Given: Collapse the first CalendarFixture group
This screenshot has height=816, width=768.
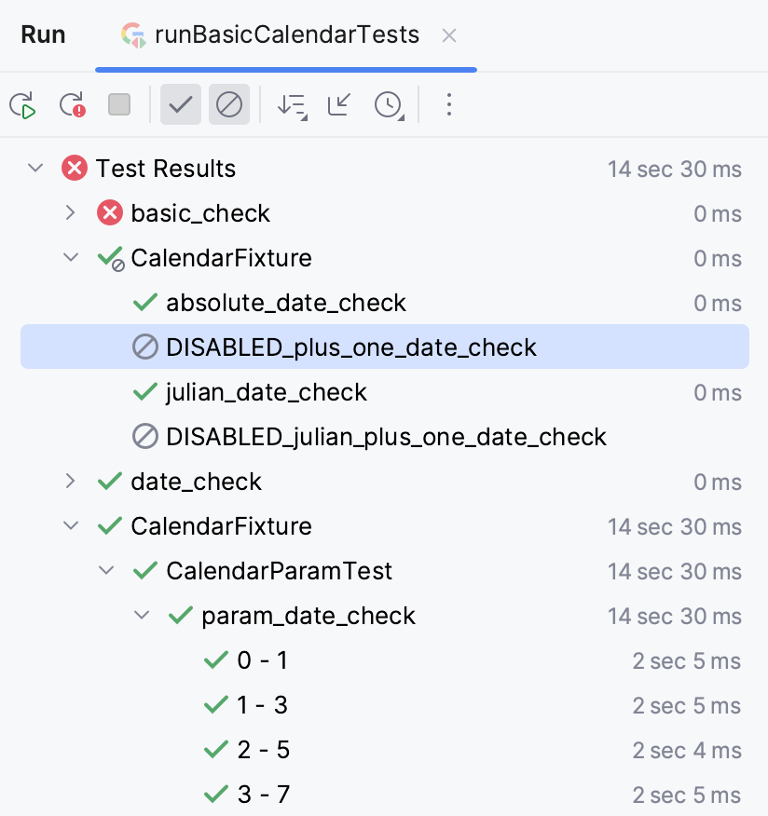Looking at the screenshot, I should [x=70, y=258].
